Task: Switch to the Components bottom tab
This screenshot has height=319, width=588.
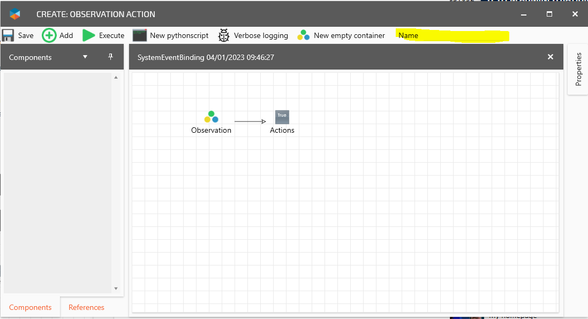Action: 31,307
